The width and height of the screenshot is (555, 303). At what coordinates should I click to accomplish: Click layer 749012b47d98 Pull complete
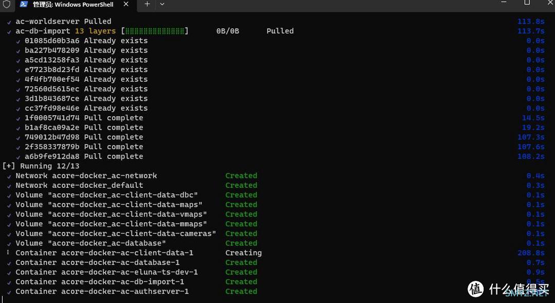tap(84, 137)
